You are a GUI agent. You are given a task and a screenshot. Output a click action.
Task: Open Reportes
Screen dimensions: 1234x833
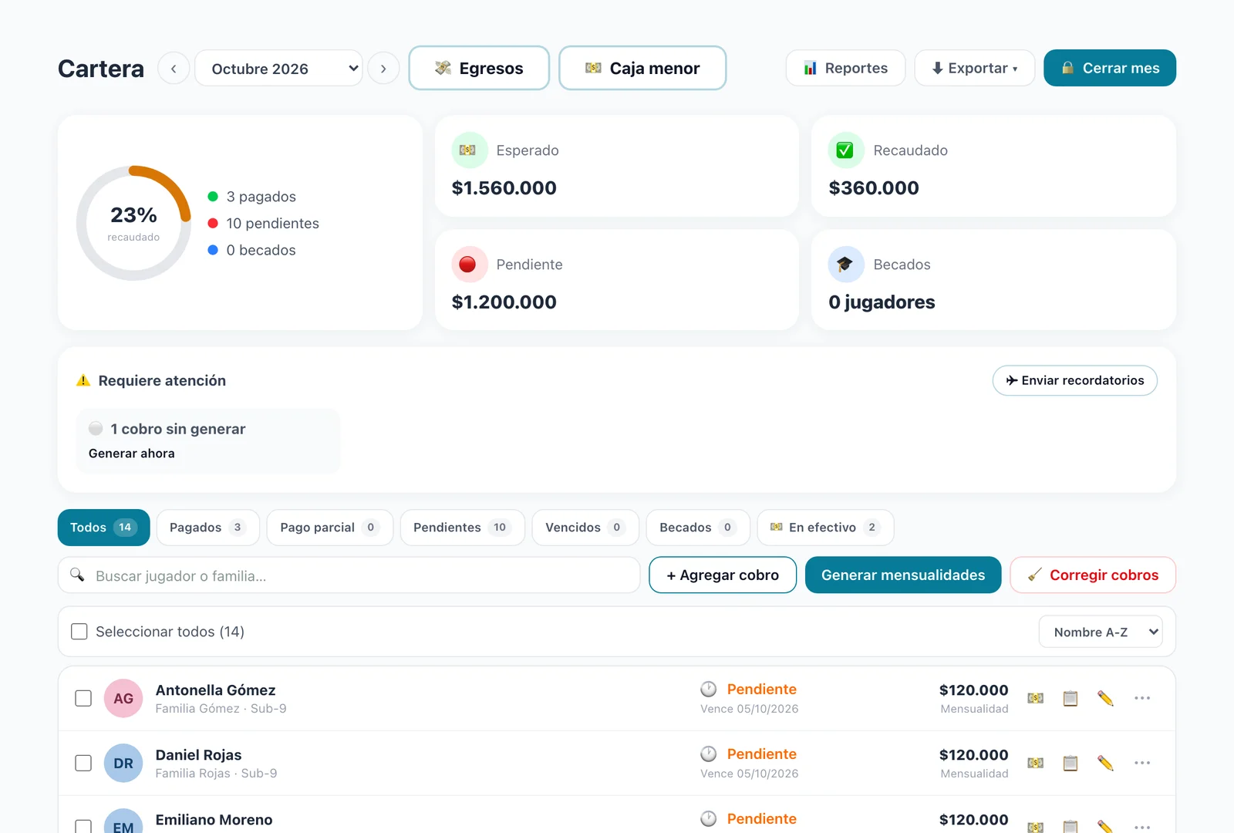tap(845, 68)
